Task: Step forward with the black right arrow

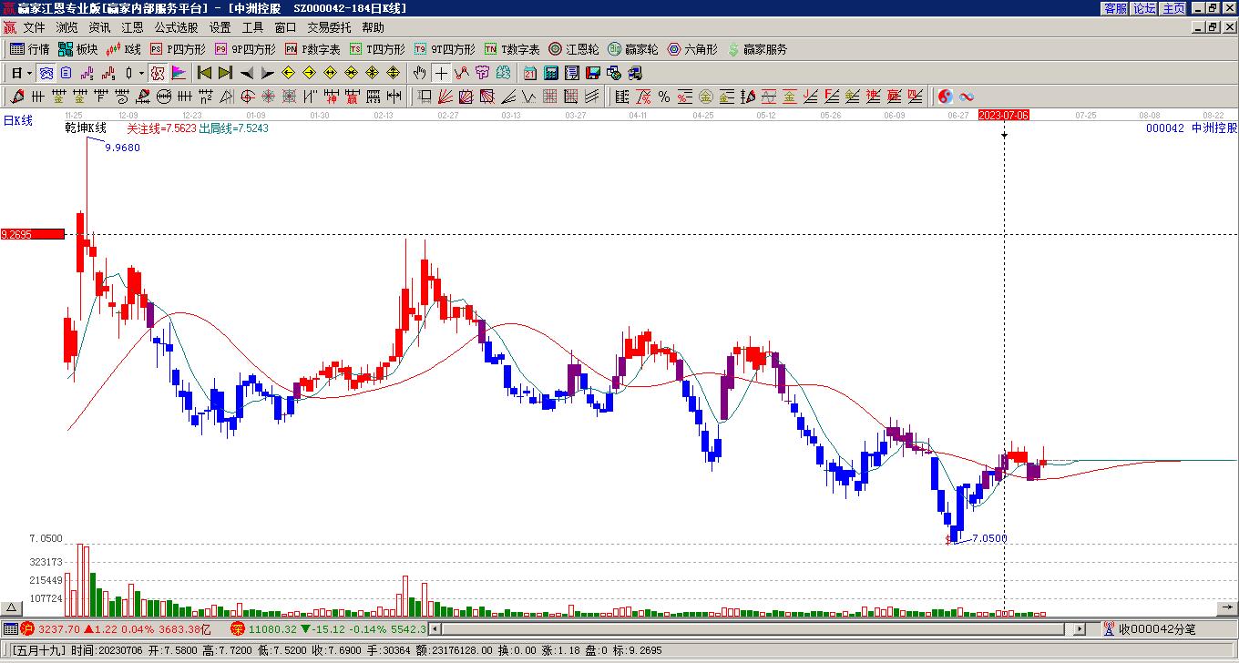Action: click(267, 73)
